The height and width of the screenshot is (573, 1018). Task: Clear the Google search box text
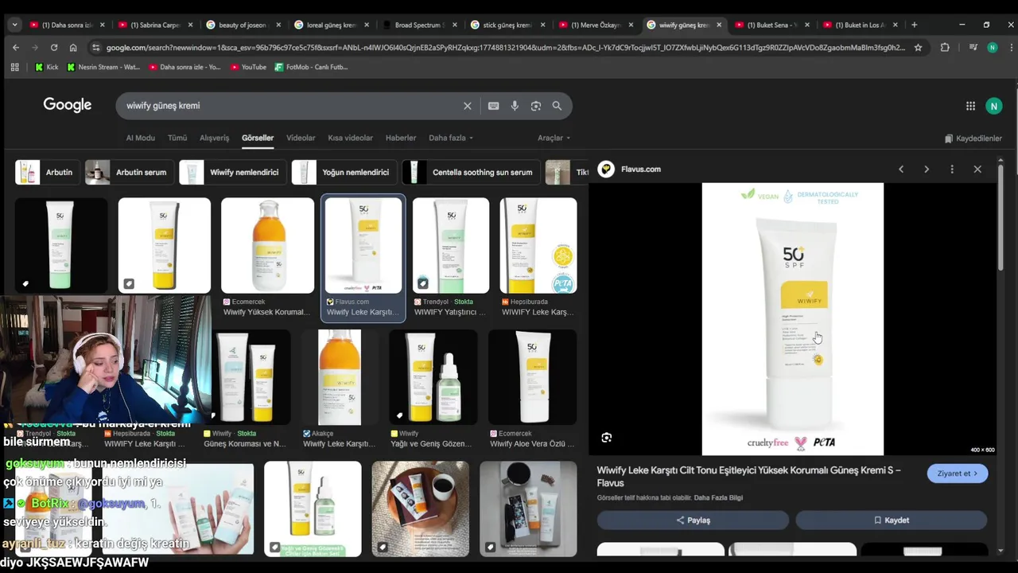pos(468,106)
